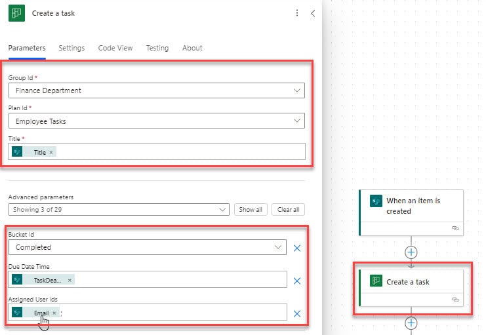Click the Show all button

coord(251,210)
